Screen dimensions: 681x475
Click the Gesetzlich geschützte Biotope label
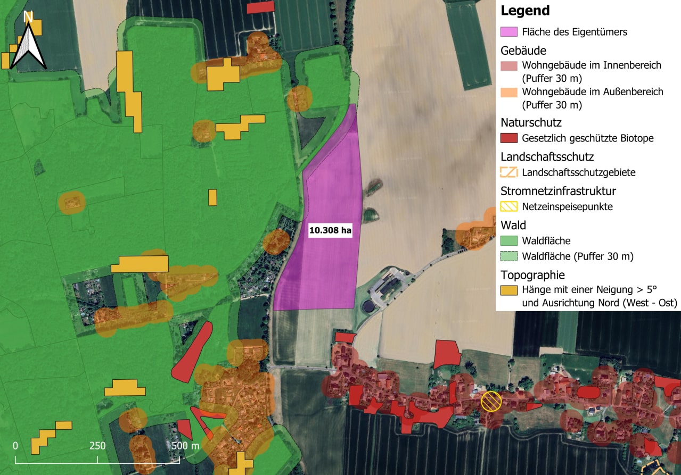coord(588,138)
